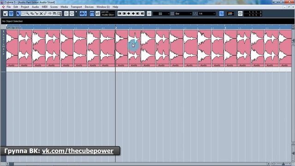The width and height of the screenshot is (295, 166).
Task: Adjust the horizontal zoom slider
Action: click(283, 164)
